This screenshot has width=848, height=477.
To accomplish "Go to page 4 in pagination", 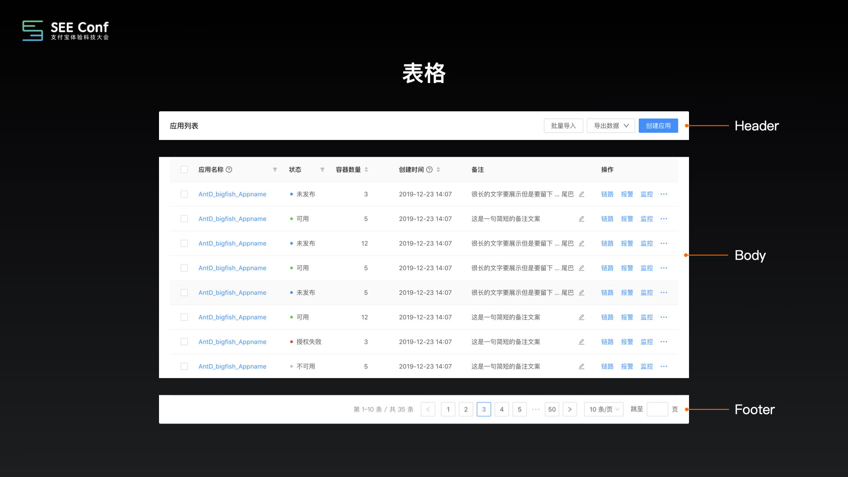I will (x=502, y=409).
